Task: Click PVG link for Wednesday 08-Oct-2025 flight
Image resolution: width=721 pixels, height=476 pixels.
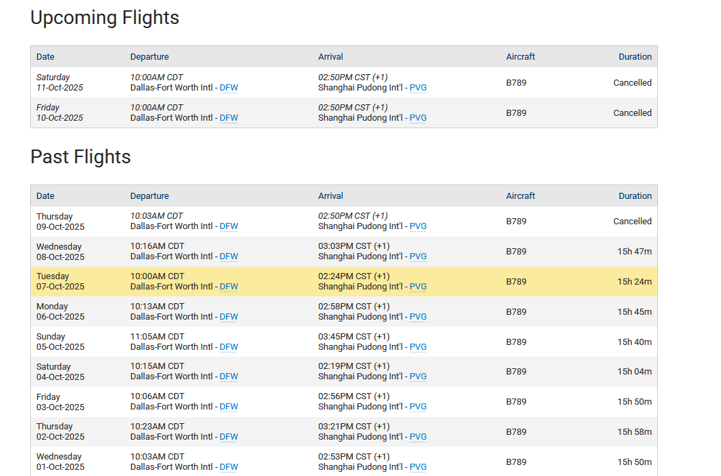Action: [x=418, y=257]
